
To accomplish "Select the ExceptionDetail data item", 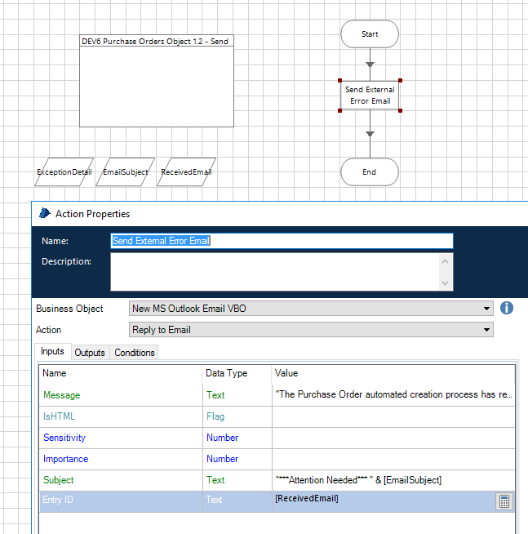I will click(x=64, y=172).
